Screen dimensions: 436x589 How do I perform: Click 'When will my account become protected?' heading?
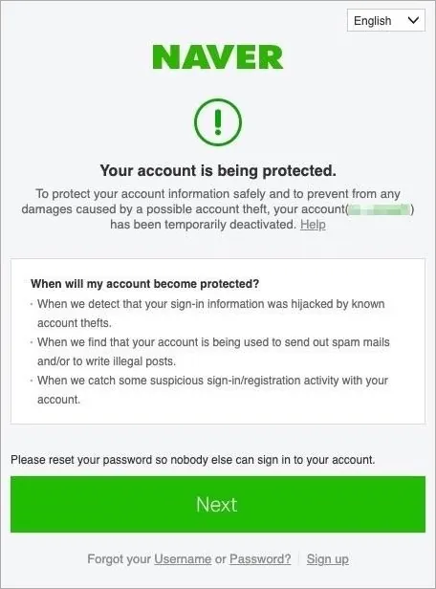pyautogui.click(x=145, y=284)
